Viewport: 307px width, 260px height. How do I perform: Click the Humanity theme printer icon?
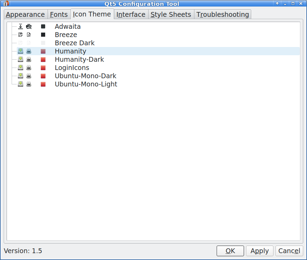29,51
